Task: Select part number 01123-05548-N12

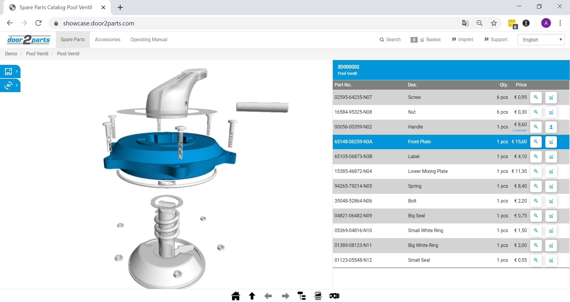Action: coord(353,260)
